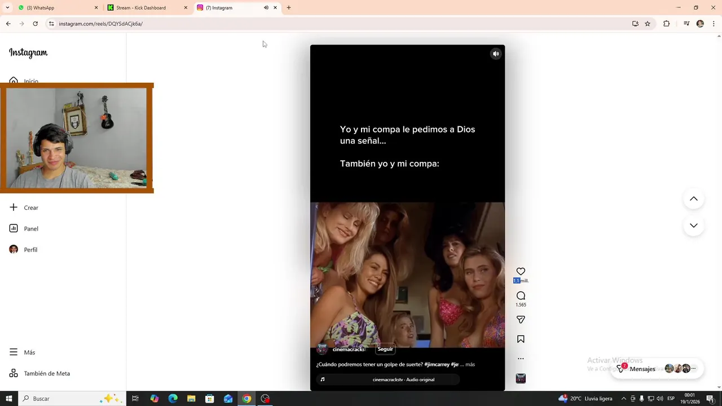Open the reel comments bubble icon
Viewport: 722px width, 406px height.
point(521,295)
